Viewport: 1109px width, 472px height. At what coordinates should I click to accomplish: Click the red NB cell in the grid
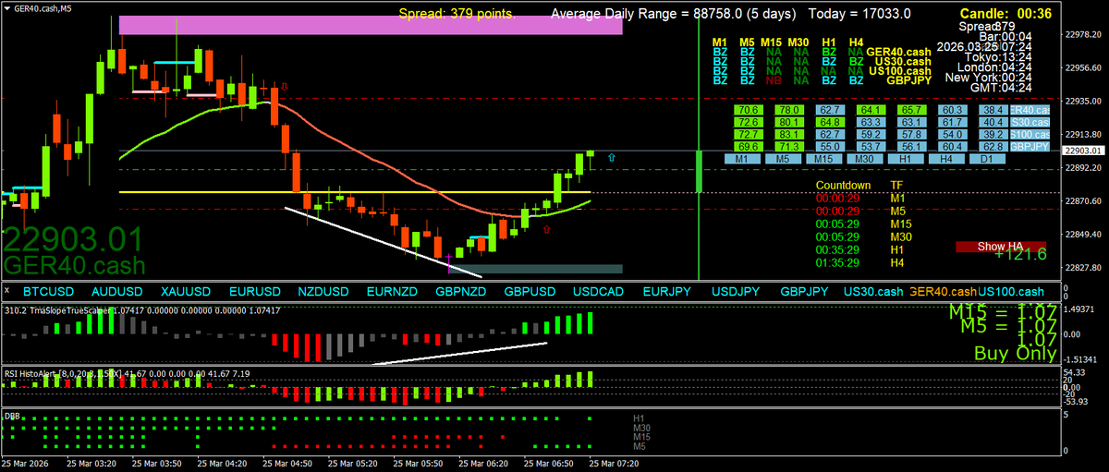pos(774,81)
